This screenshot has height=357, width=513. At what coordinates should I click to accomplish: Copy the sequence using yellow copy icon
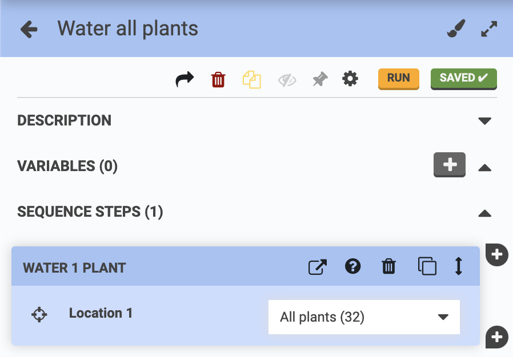[251, 79]
